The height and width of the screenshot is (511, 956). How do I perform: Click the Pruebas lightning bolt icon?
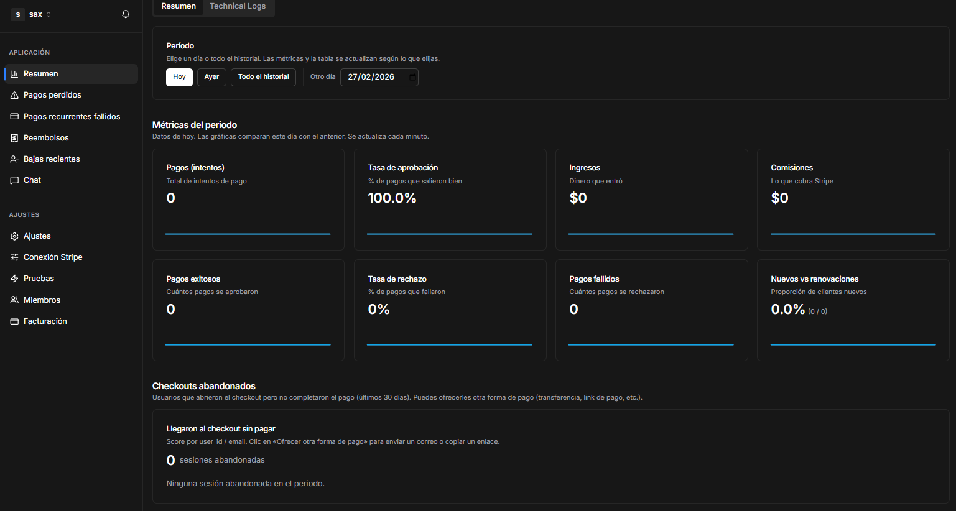(x=13, y=278)
